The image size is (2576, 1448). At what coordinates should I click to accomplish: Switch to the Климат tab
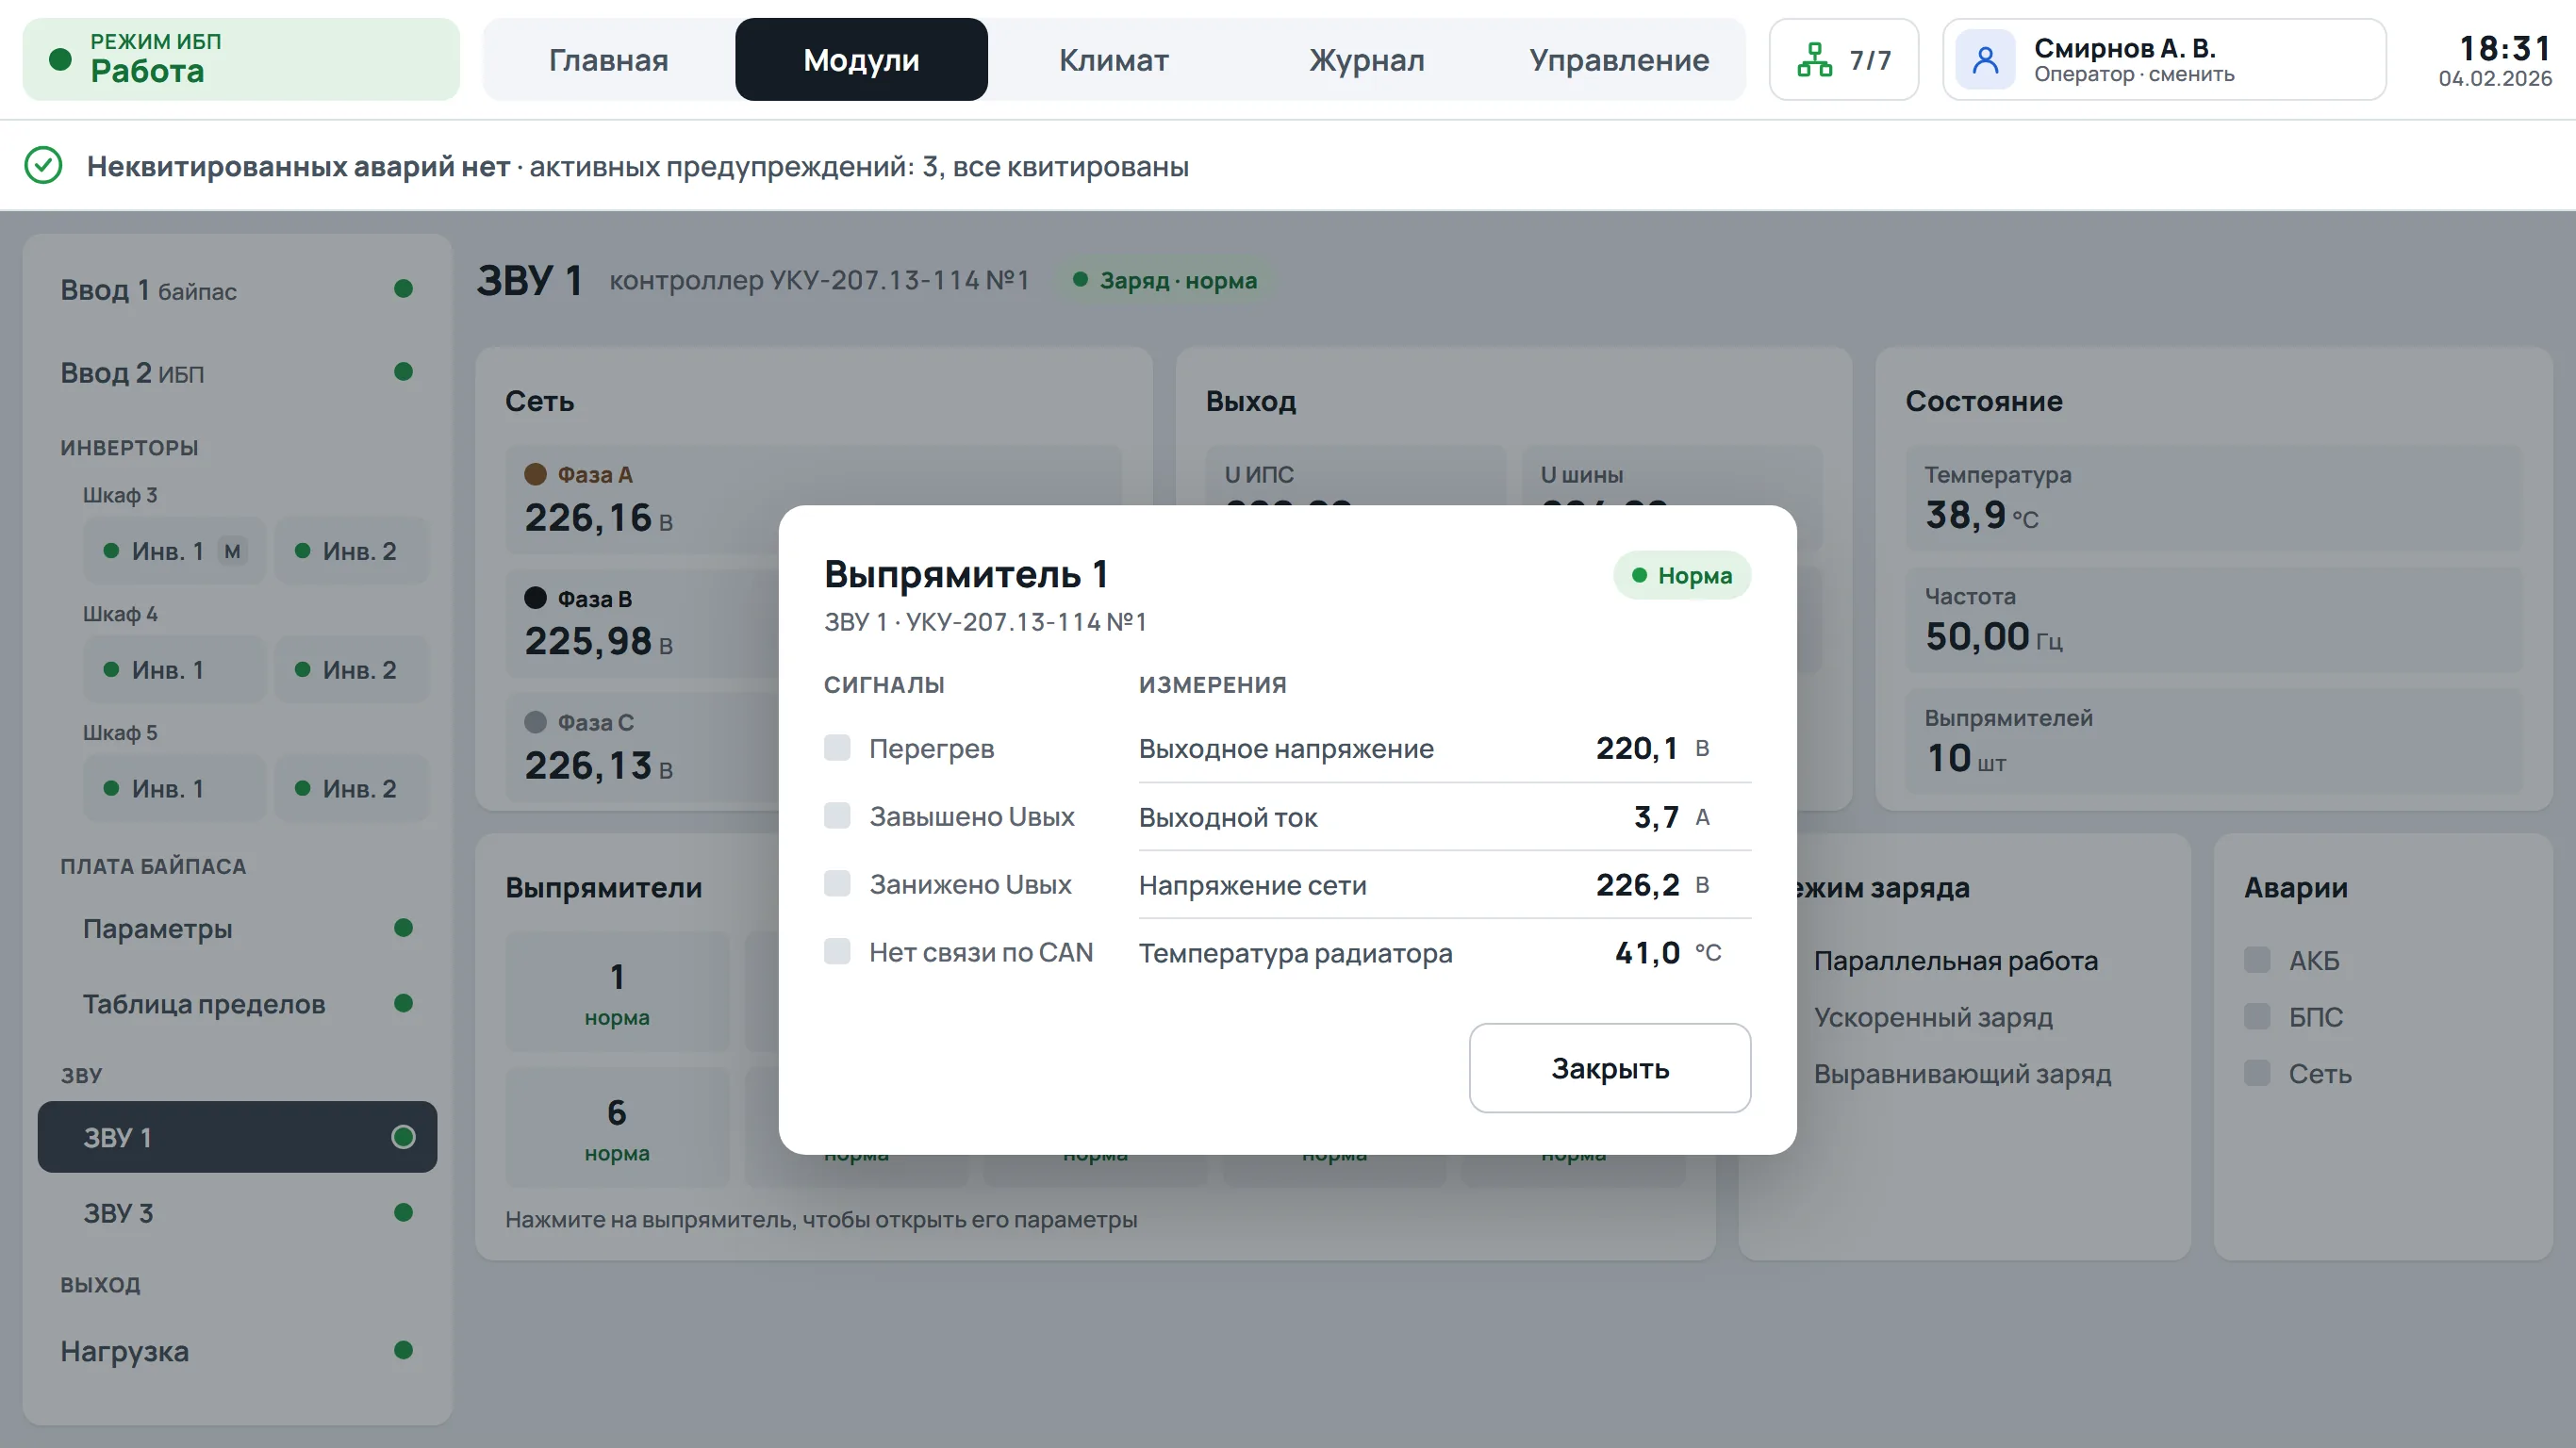(1114, 60)
